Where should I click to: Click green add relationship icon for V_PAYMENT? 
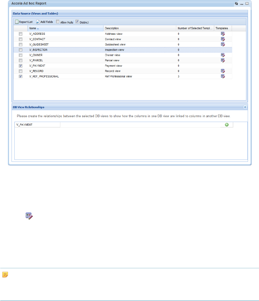click(x=227, y=125)
